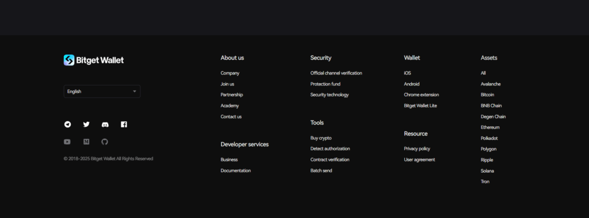Open the Twitter bird icon
This screenshot has width=589, height=218.
[x=86, y=124]
